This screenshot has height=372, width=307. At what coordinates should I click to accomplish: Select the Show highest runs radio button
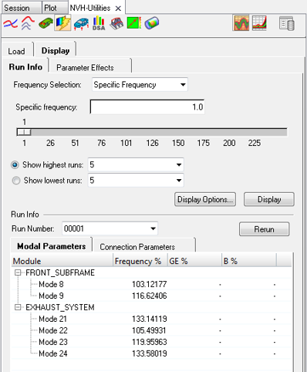point(15,164)
